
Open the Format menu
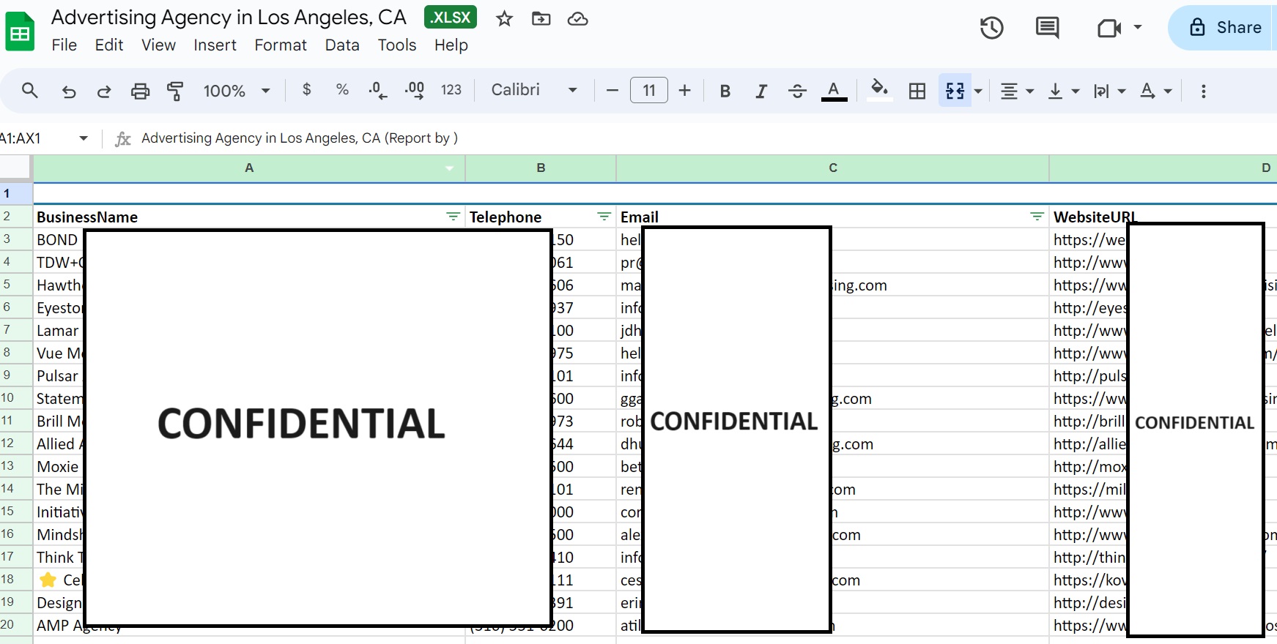click(281, 45)
